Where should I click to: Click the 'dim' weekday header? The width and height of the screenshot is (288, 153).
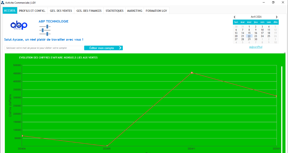click(x=275, y=22)
